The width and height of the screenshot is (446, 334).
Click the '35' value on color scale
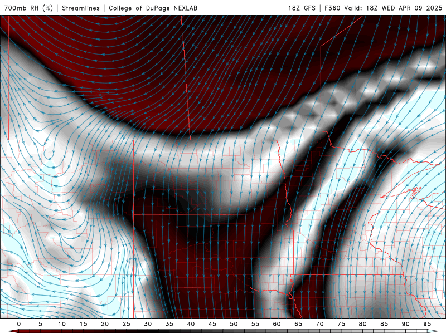[x=169, y=324]
